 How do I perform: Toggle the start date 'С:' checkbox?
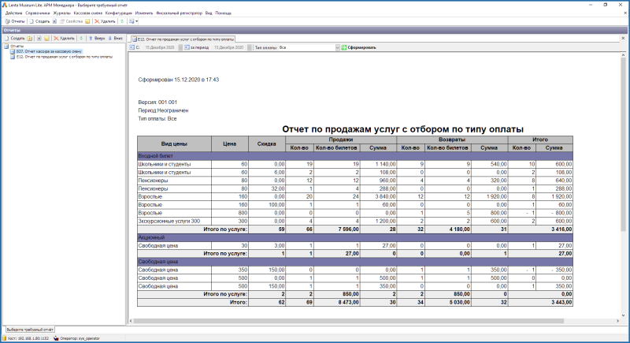[x=131, y=47]
